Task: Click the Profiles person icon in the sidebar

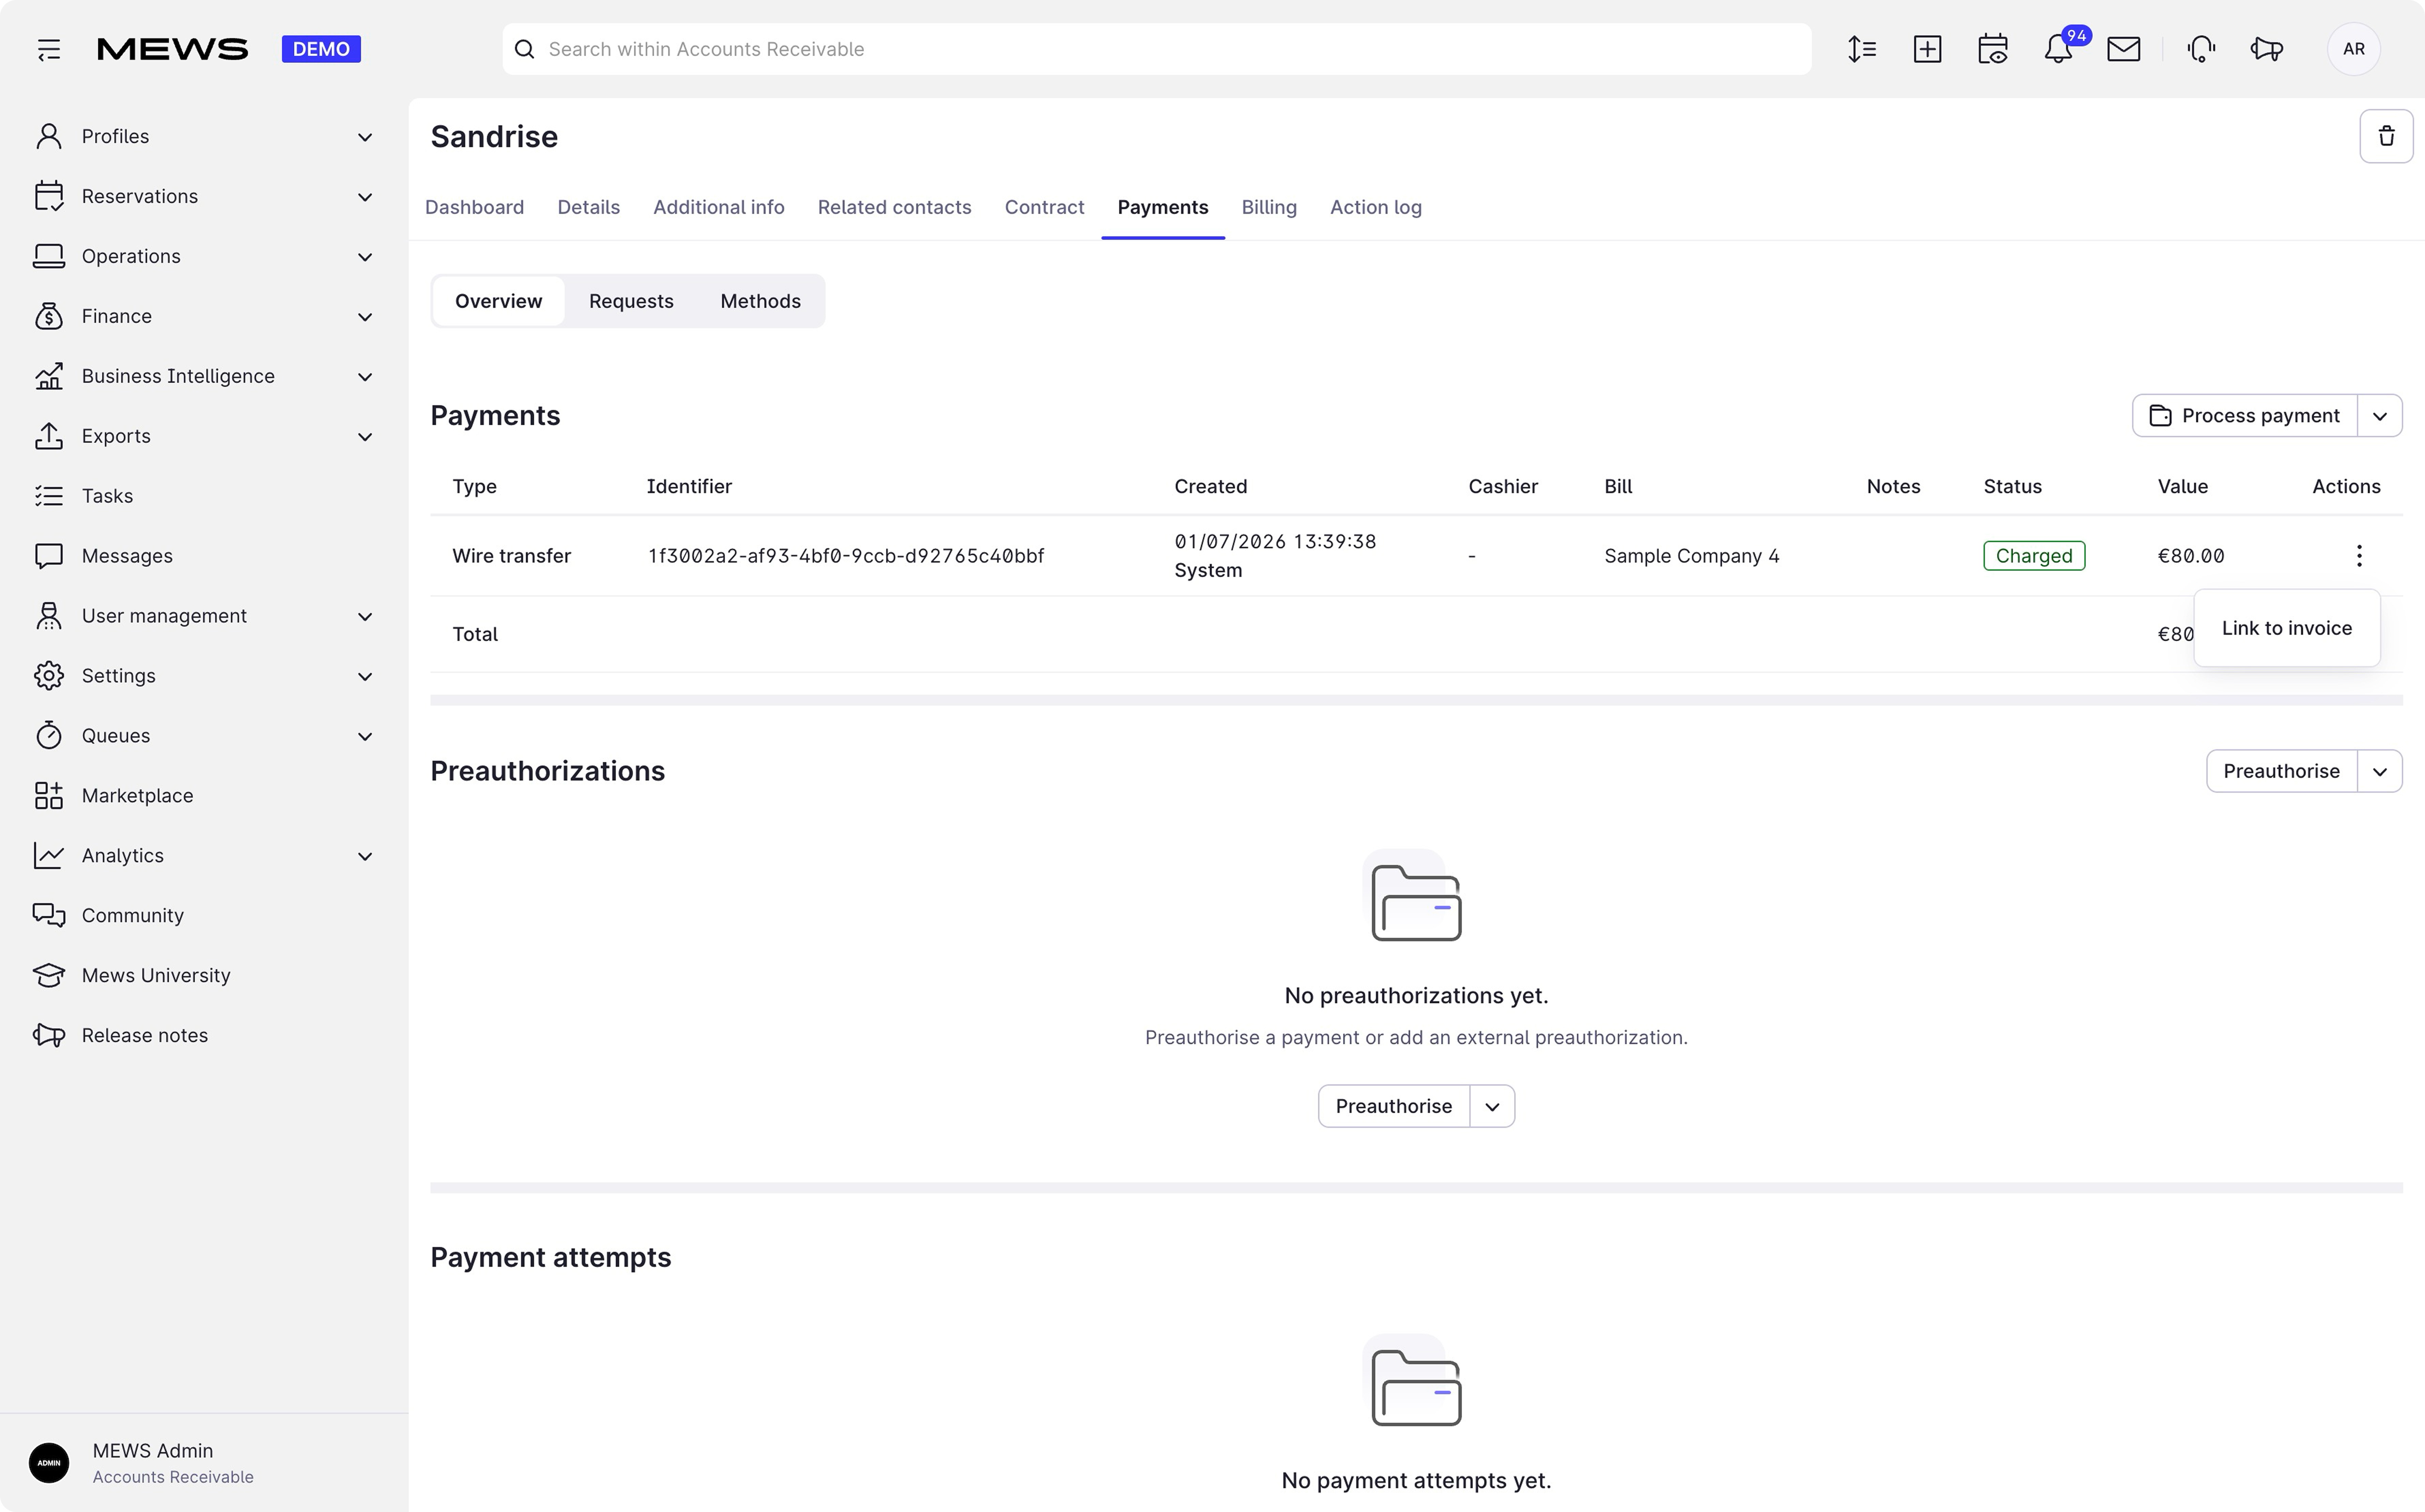Action: tap(49, 136)
